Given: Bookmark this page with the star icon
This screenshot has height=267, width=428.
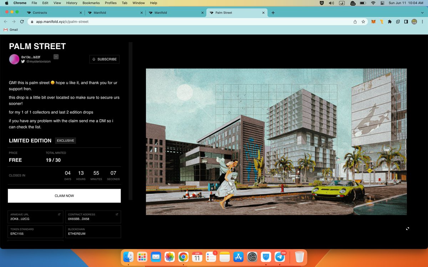Looking at the screenshot, I should [363, 22].
